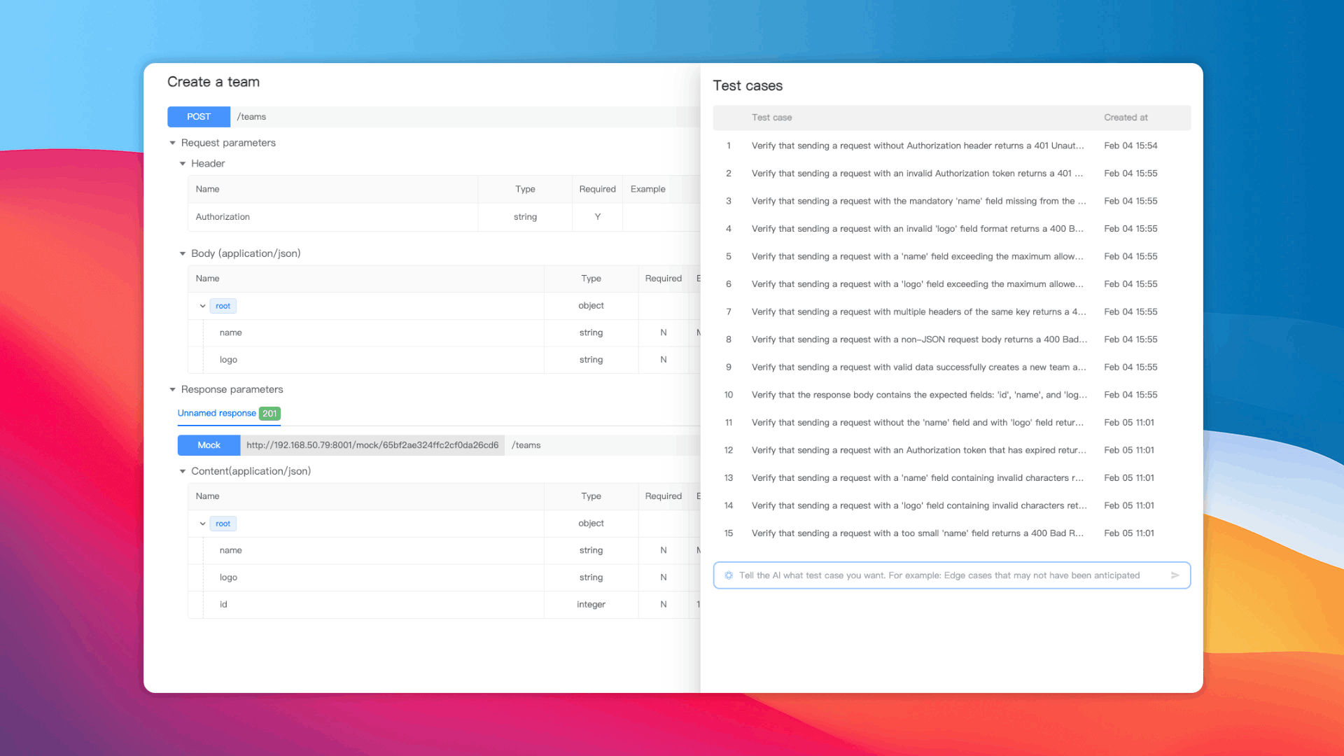
Task: Collapse the root node in response content
Action: pos(203,524)
